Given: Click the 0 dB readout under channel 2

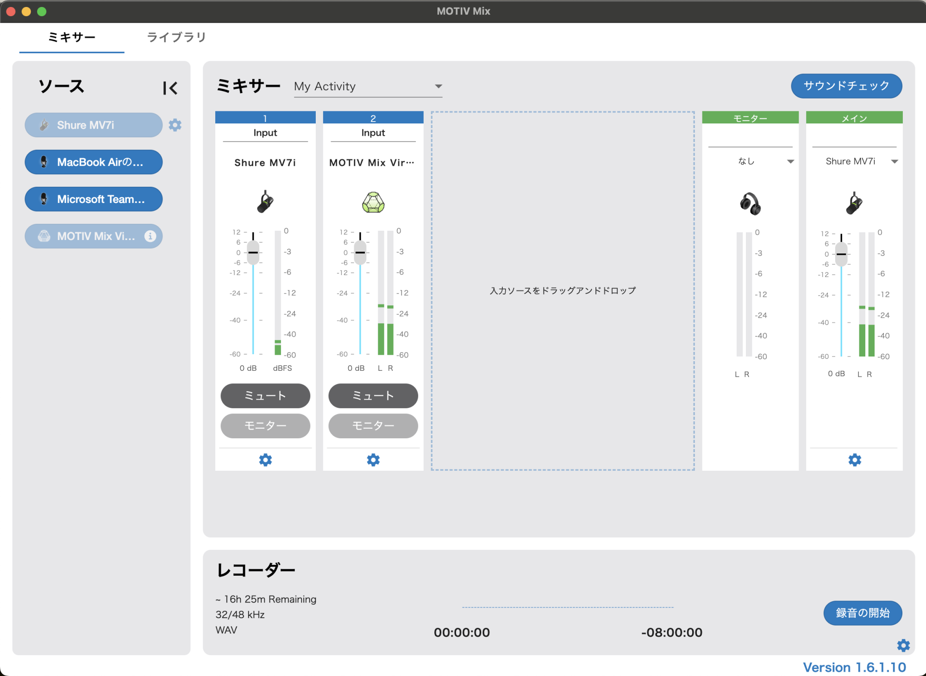Looking at the screenshot, I should click(356, 368).
